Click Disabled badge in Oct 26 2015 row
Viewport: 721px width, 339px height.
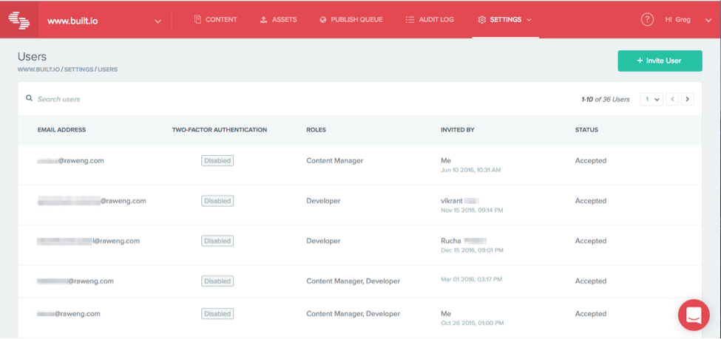pyautogui.click(x=217, y=314)
